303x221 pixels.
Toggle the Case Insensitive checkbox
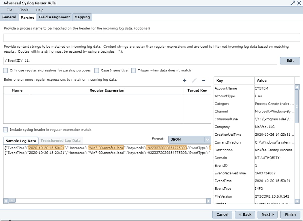[x=97, y=70]
